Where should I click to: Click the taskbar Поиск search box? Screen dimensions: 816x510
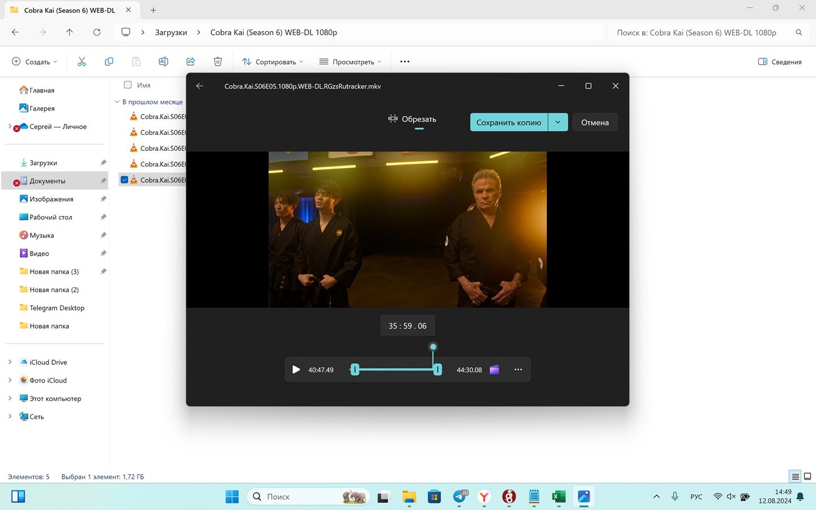click(x=308, y=497)
